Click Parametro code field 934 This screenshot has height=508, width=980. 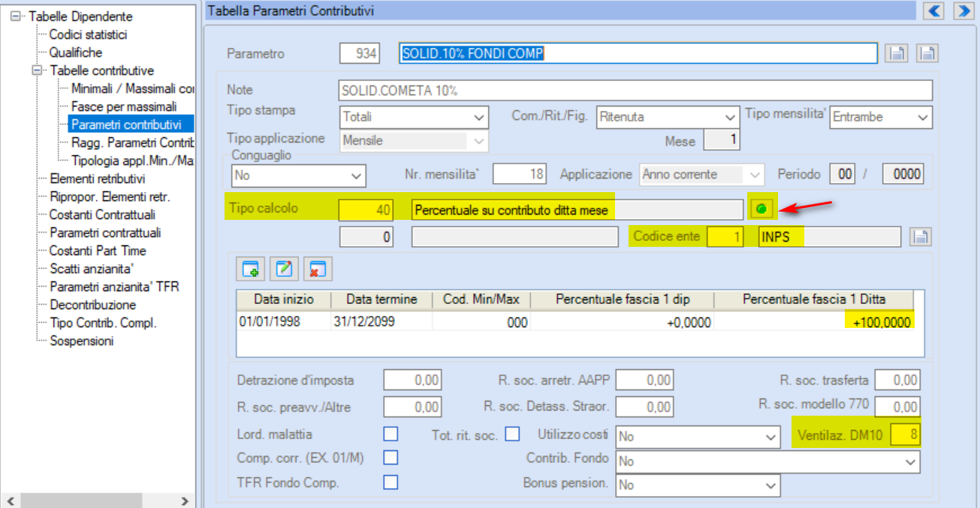coord(359,53)
